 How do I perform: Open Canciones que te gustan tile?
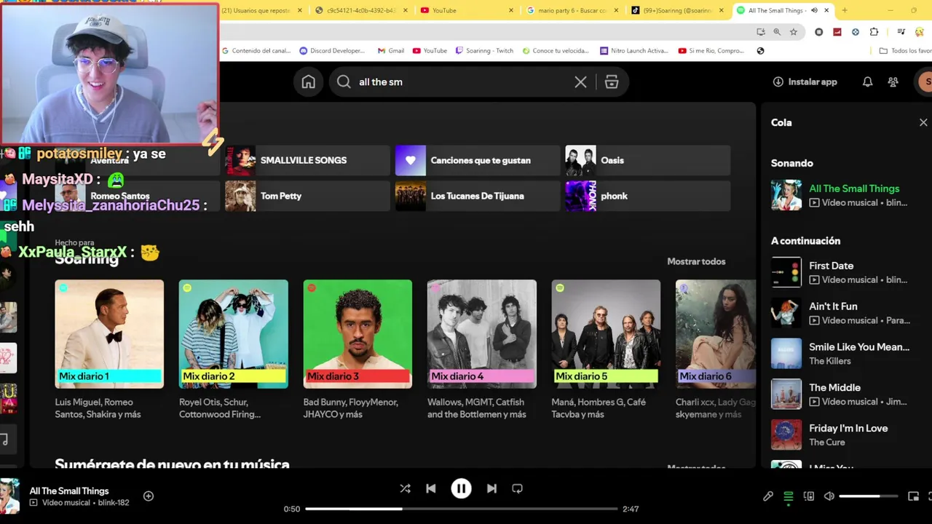pos(478,160)
